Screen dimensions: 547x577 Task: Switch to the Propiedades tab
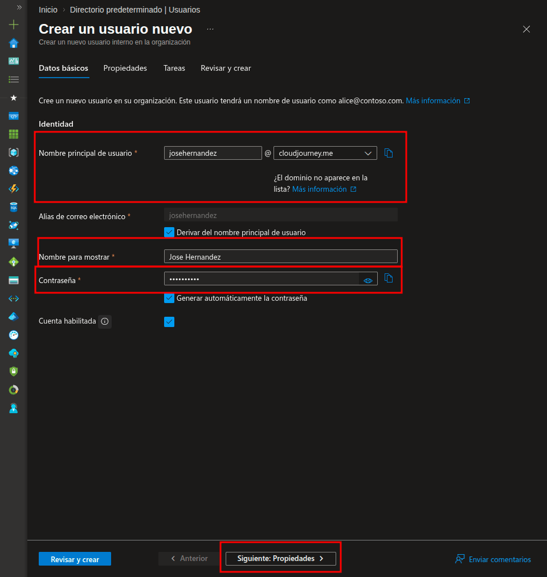point(125,68)
